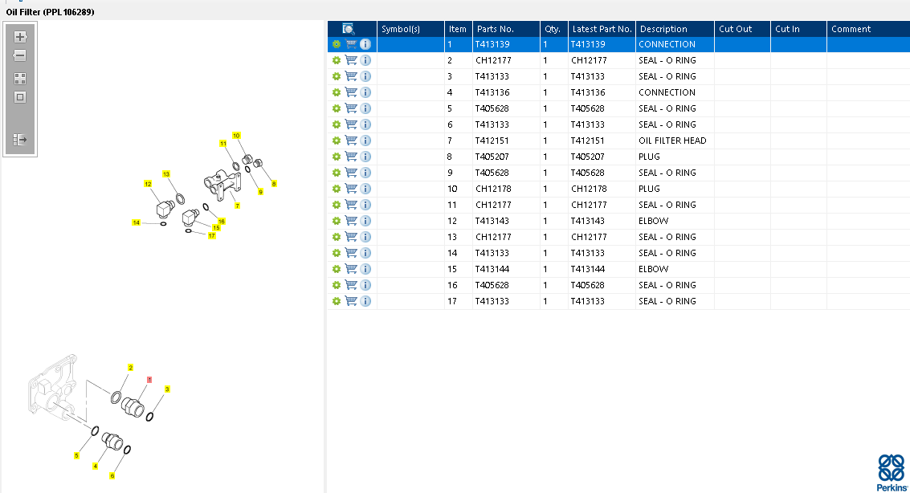The height and width of the screenshot is (493, 910).
Task: Select callout 3 in lower diagram
Action: pyautogui.click(x=167, y=389)
